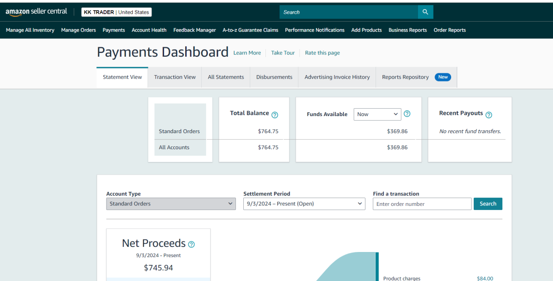Open Business Reports
The image size is (553, 281).
[407, 30]
